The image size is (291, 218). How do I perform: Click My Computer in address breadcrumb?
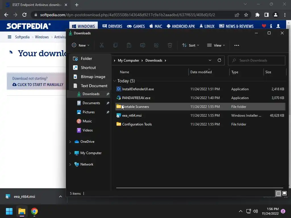(128, 60)
